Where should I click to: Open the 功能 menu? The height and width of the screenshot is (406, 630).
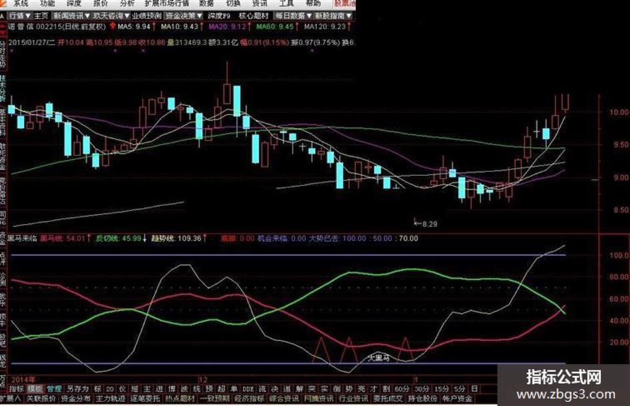pyautogui.click(x=47, y=3)
